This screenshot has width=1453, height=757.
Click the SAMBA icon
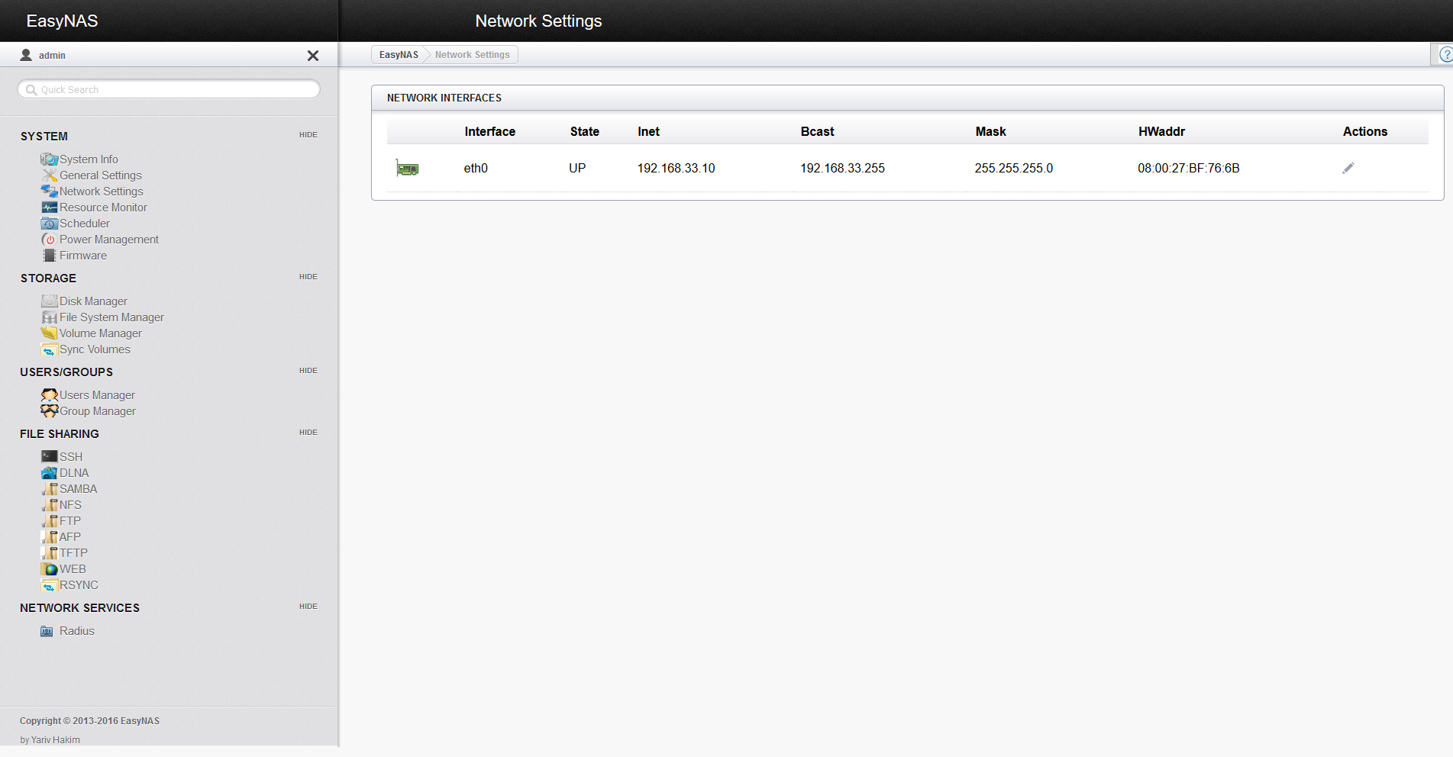tap(50, 489)
